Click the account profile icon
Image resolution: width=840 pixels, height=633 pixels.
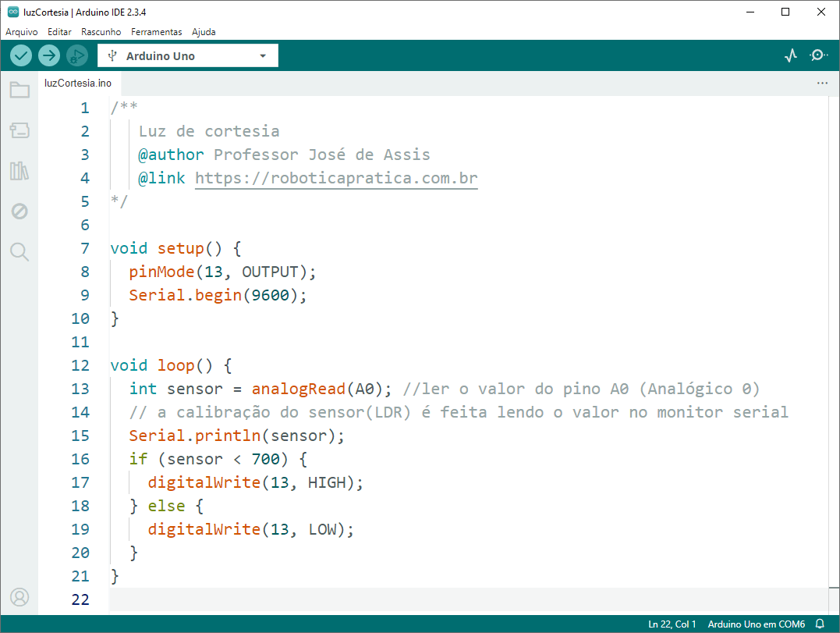pos(19,597)
